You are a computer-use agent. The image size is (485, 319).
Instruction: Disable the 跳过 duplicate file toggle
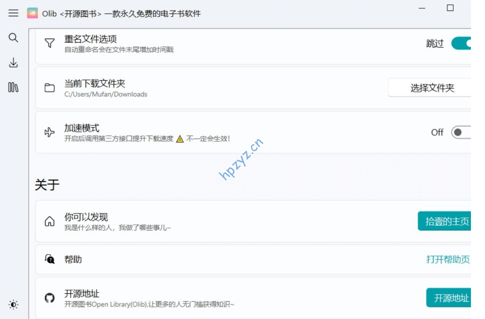coord(461,43)
